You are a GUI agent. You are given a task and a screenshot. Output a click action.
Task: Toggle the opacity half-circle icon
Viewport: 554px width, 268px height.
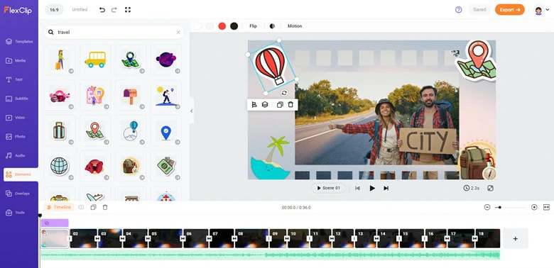coord(272,26)
